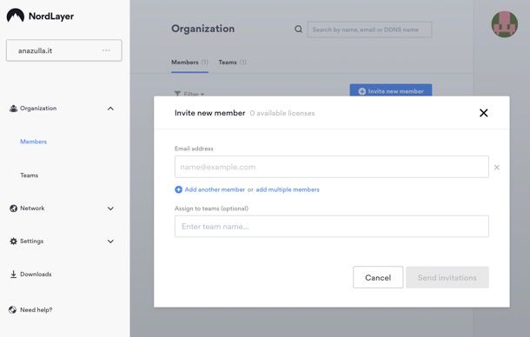Collapse the Organization sidebar section

(x=110, y=109)
